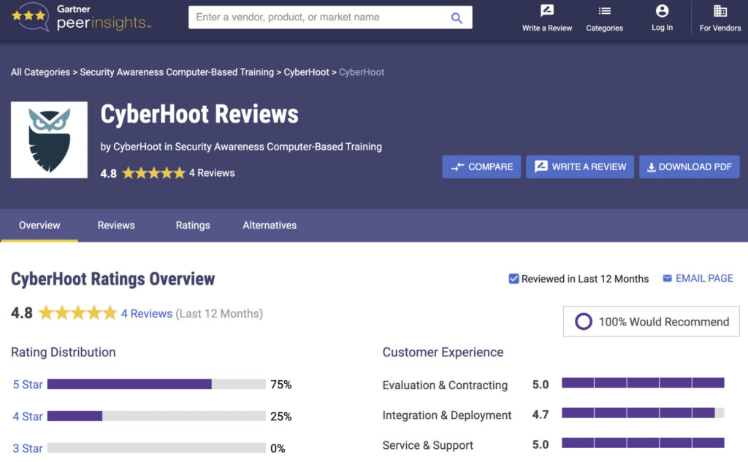Click the DOWNLOAD PDF button
The width and height of the screenshot is (748, 462).
[x=690, y=167]
